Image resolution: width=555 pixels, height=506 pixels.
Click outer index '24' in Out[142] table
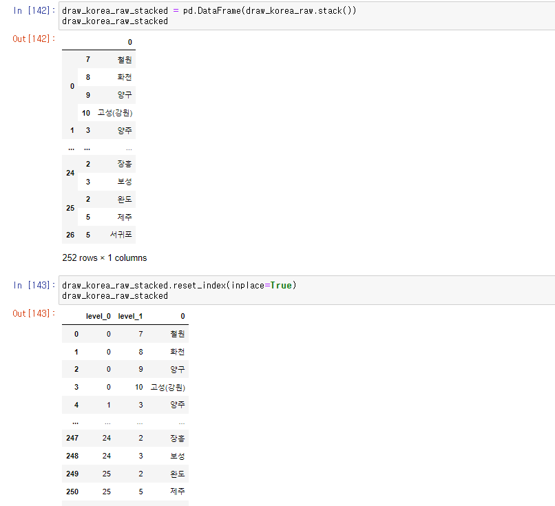point(70,173)
